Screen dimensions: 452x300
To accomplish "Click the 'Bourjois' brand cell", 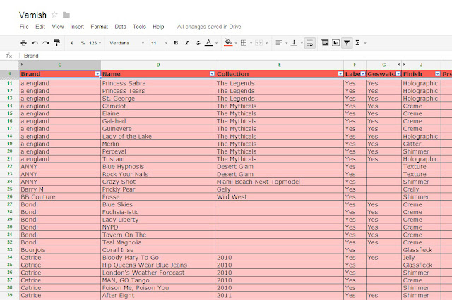I will pos(60,250).
